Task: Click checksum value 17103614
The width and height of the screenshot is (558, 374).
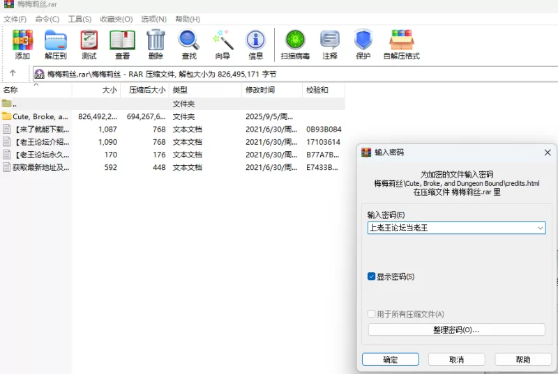Action: [324, 142]
